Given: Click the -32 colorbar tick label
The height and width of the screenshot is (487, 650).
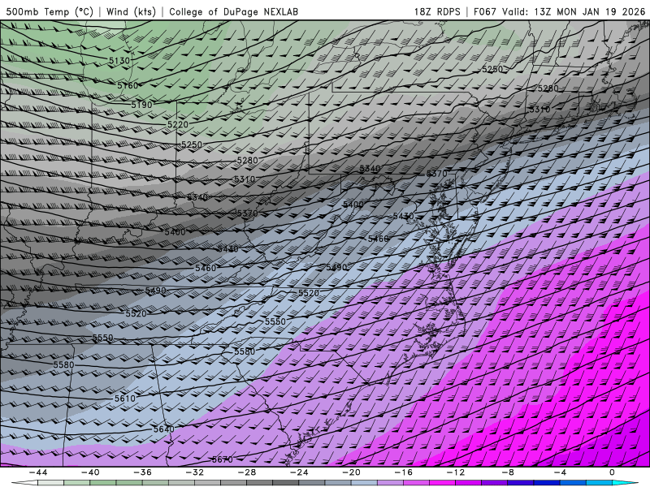Looking at the screenshot, I should [x=195, y=472].
